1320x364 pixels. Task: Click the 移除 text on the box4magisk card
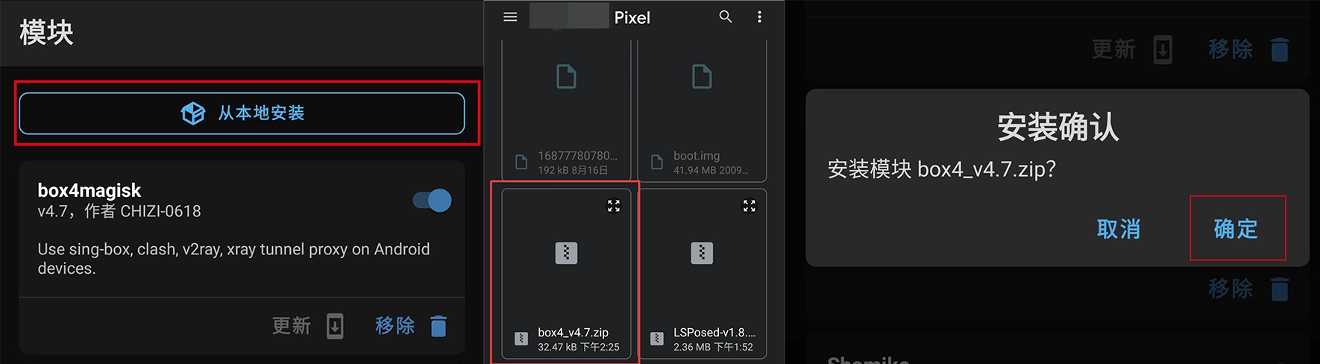[395, 326]
